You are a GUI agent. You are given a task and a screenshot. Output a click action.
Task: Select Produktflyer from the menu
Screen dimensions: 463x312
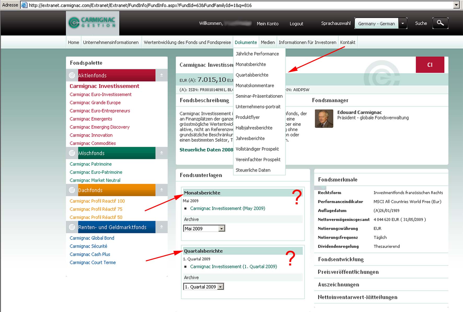[248, 117]
